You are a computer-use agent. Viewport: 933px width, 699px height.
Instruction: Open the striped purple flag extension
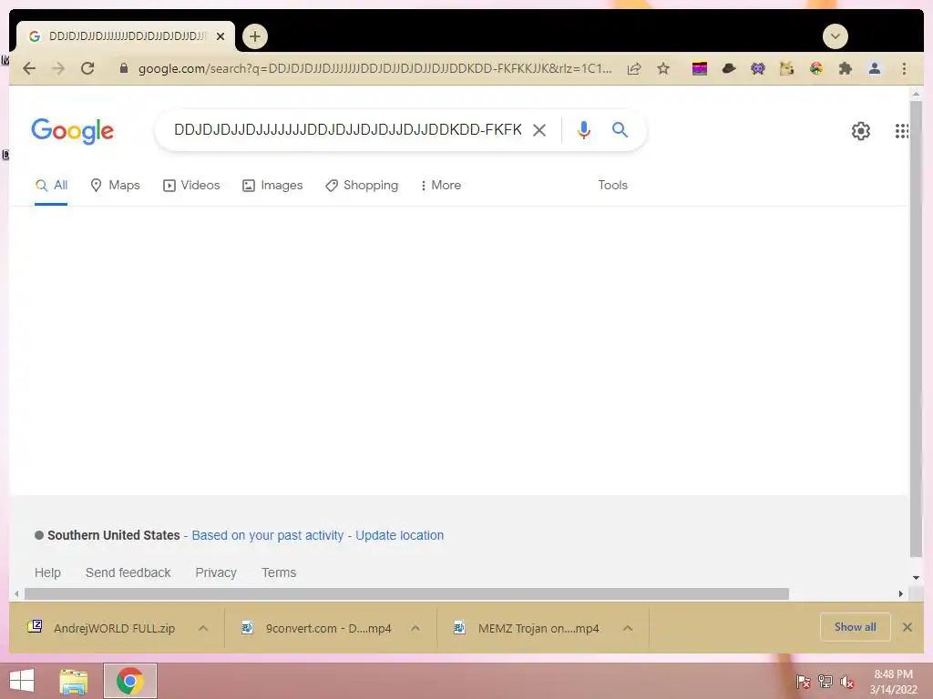point(700,69)
